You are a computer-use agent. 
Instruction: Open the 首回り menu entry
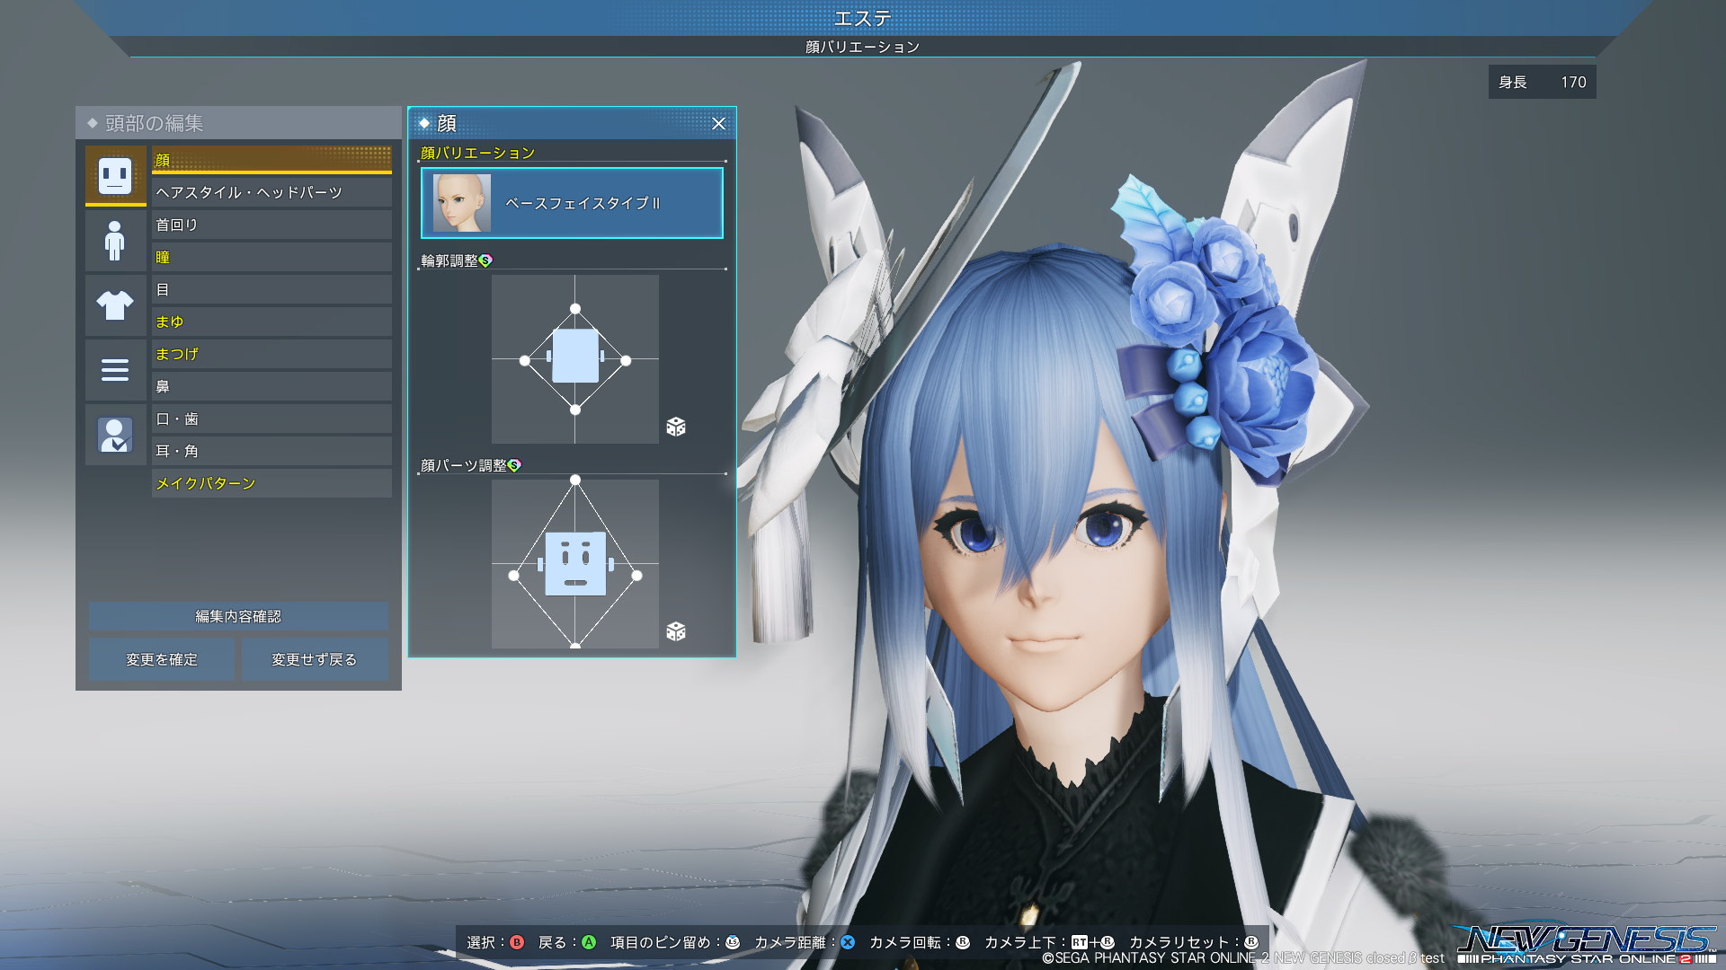point(271,225)
